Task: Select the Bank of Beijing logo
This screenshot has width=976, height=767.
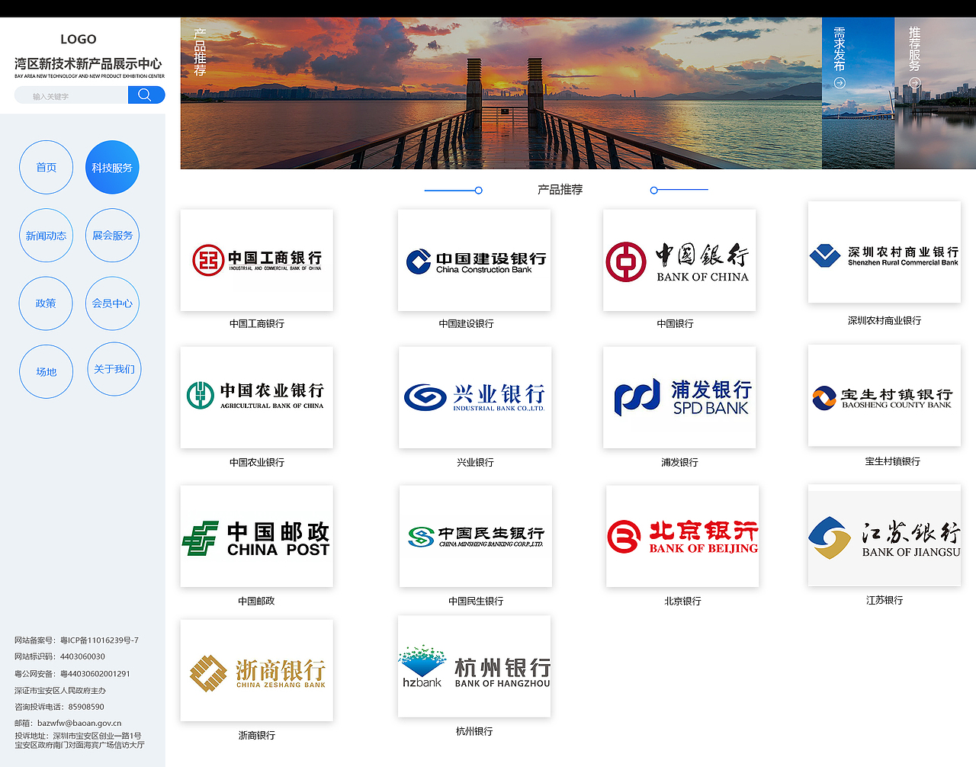Action: tap(682, 535)
